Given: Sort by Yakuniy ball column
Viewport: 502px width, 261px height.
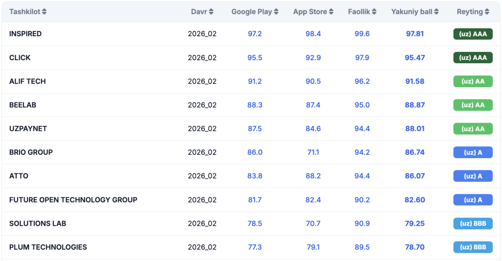Looking at the screenshot, I should (x=436, y=12).
